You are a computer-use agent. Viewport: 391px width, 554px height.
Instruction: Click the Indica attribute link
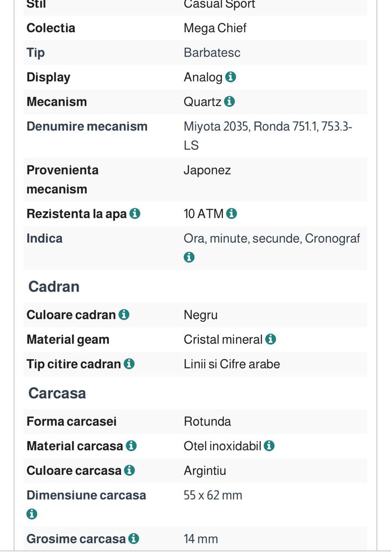click(44, 238)
